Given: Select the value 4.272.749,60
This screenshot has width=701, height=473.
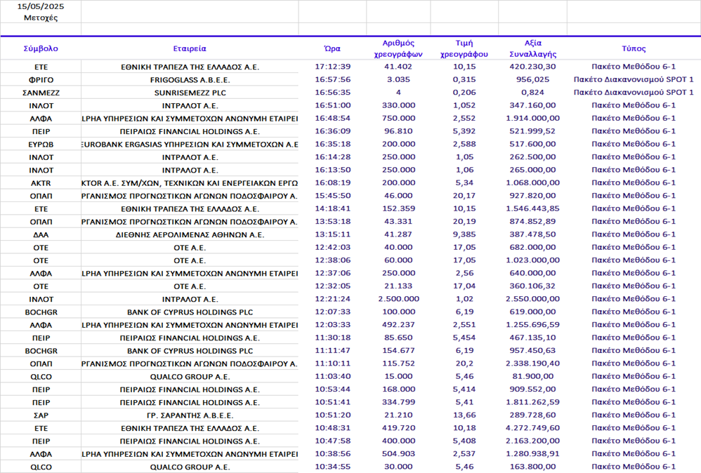Looking at the screenshot, I should point(533,429).
